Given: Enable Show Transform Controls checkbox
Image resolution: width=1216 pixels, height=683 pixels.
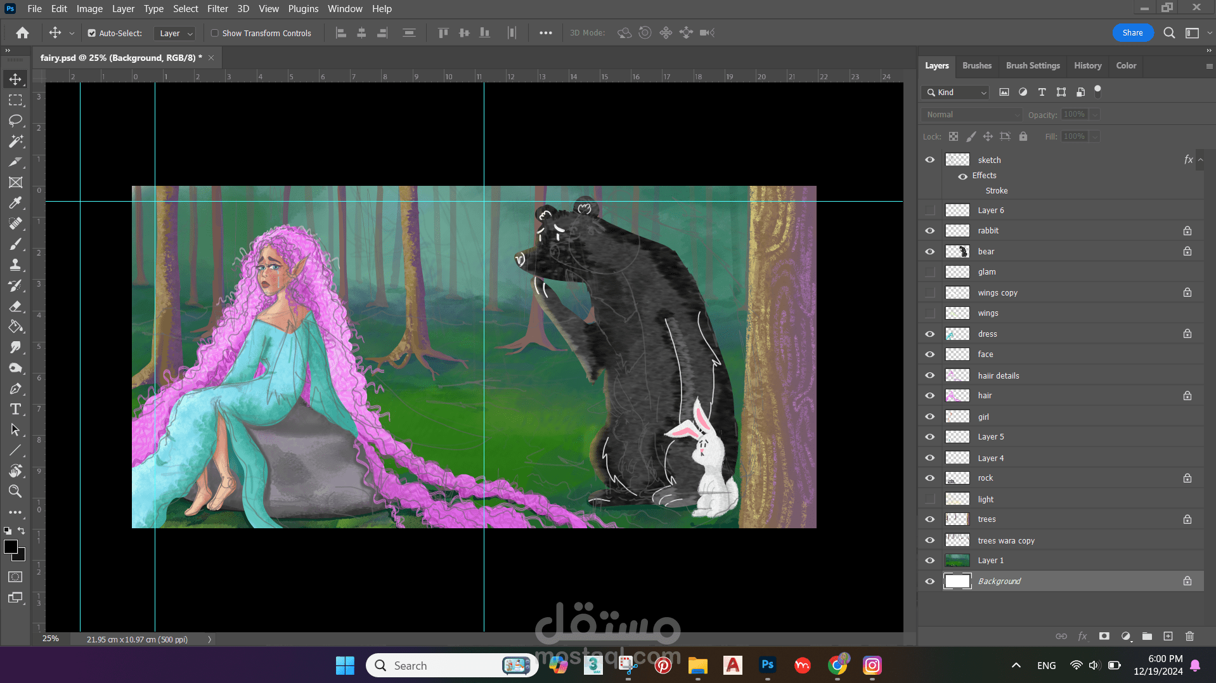Looking at the screenshot, I should click(x=215, y=33).
